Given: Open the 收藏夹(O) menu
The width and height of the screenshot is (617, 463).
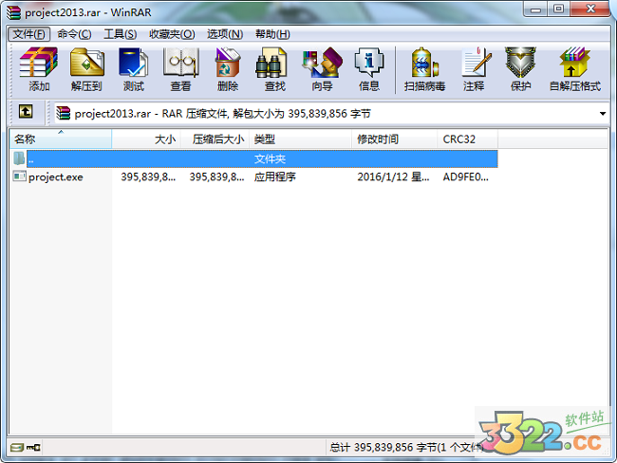Looking at the screenshot, I should (x=172, y=34).
